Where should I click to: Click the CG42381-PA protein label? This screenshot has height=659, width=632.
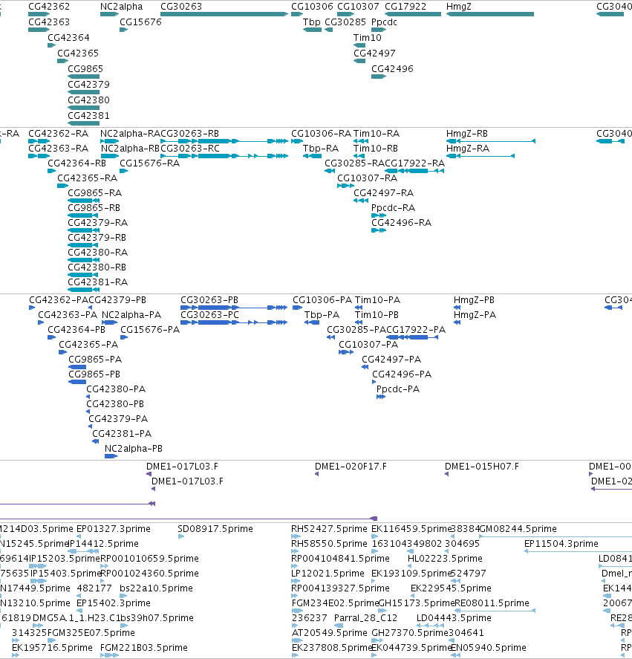click(x=123, y=434)
